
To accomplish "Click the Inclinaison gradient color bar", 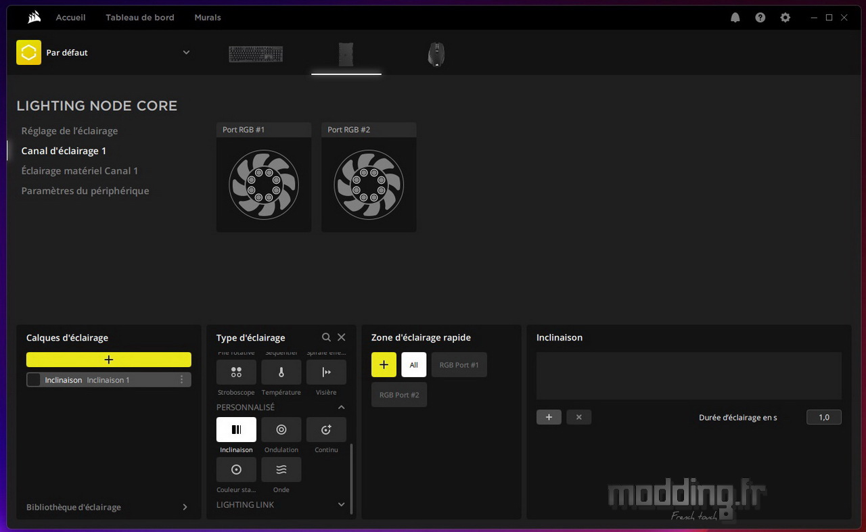I will tap(689, 376).
